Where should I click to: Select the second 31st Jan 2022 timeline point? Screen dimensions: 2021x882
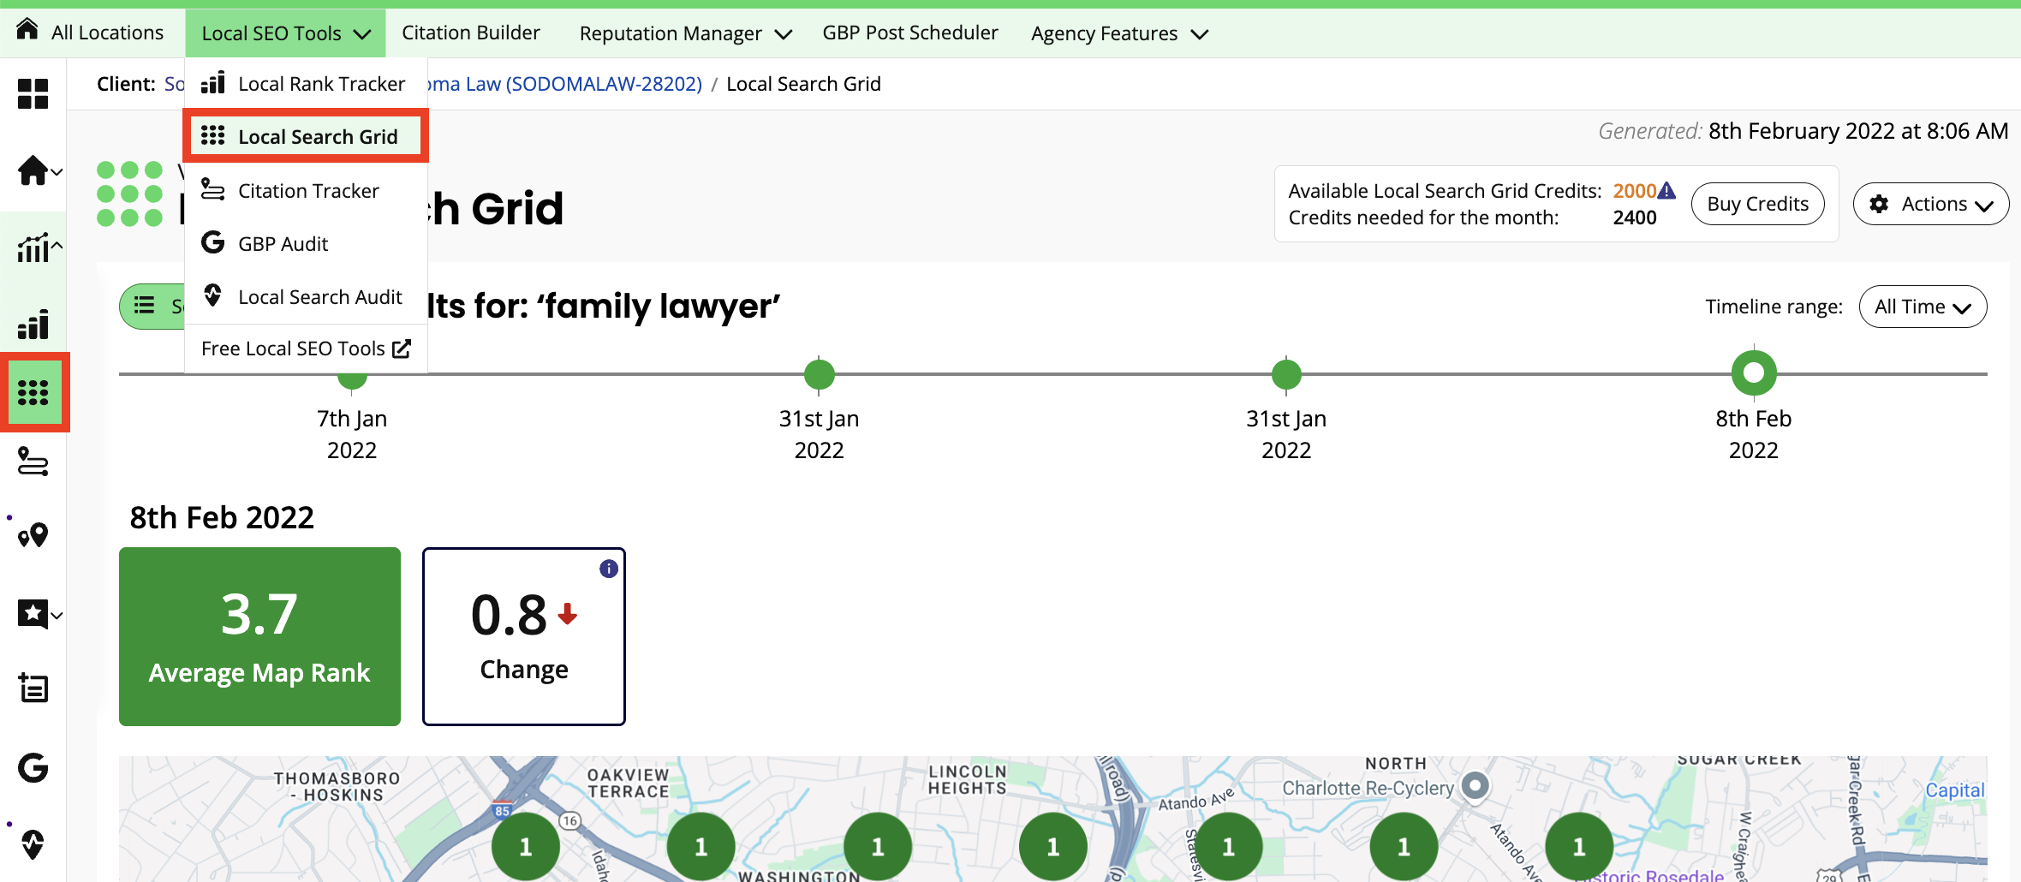(x=1286, y=374)
